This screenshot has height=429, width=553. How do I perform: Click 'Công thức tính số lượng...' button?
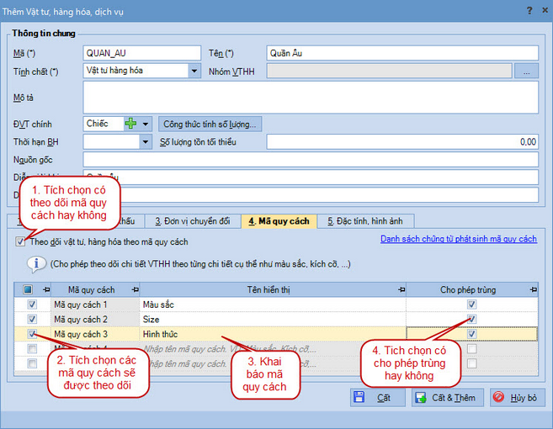(x=210, y=124)
